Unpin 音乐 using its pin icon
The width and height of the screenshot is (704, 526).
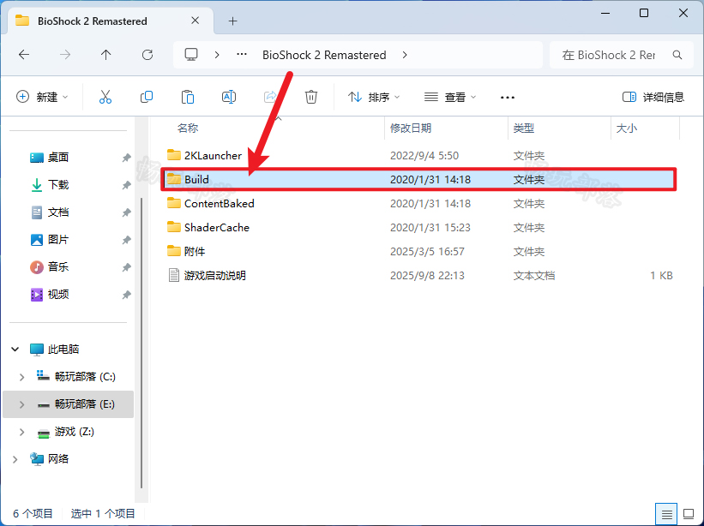[126, 267]
